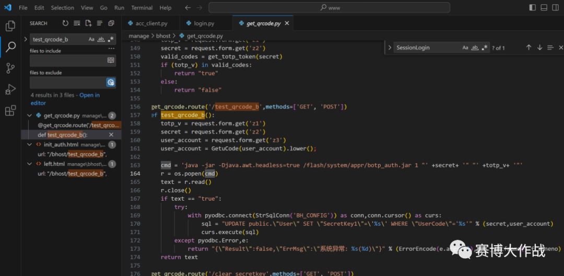Click the 'Open in editor' link
The image size is (564, 276).
point(65,99)
